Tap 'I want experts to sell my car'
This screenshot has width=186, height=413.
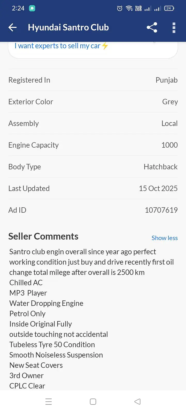[57, 46]
